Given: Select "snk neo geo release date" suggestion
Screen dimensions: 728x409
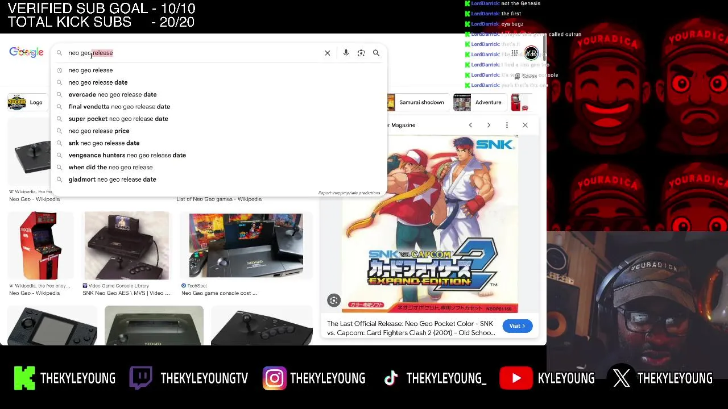Looking at the screenshot, I should 218,143.
